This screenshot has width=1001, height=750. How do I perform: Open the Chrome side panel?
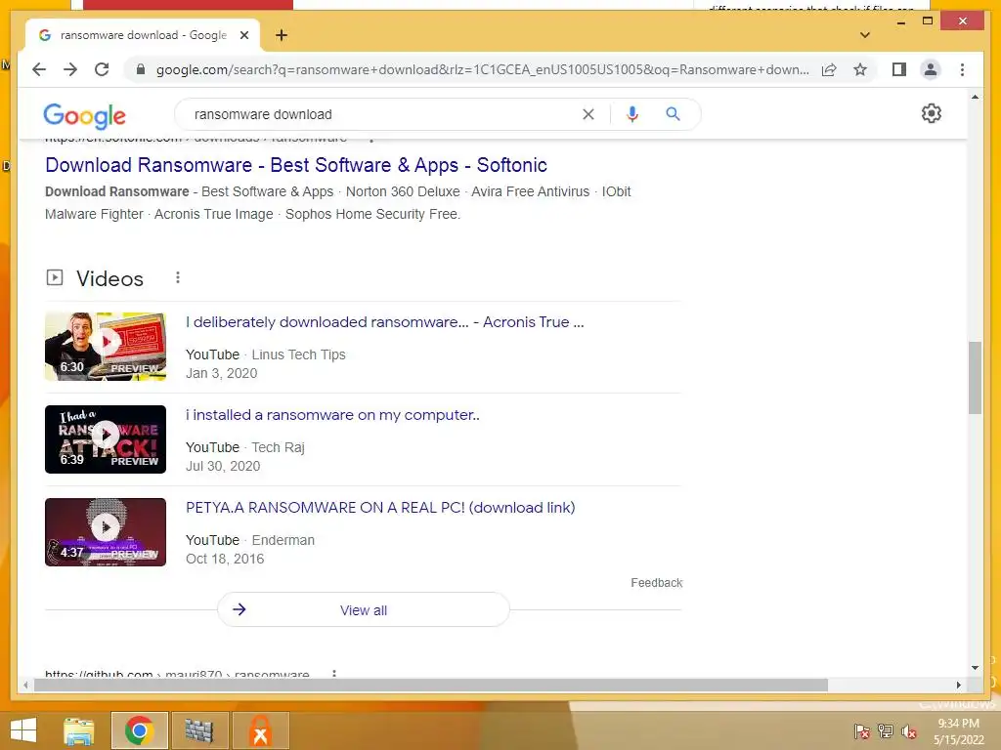tap(899, 69)
